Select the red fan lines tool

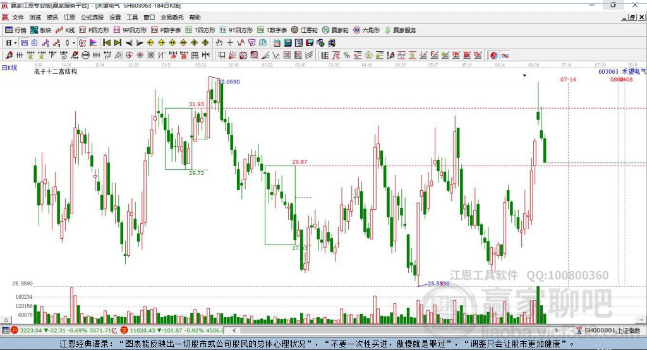pos(233,56)
